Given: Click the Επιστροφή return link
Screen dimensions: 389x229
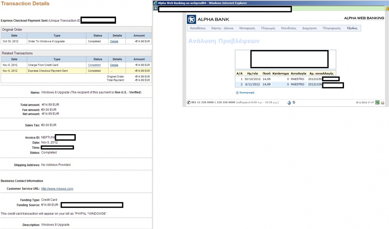Looking at the screenshot, I should 247,92.
